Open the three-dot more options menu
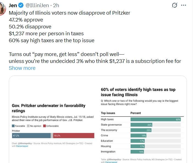Screen dimensions: 193x163 coord(184,5)
